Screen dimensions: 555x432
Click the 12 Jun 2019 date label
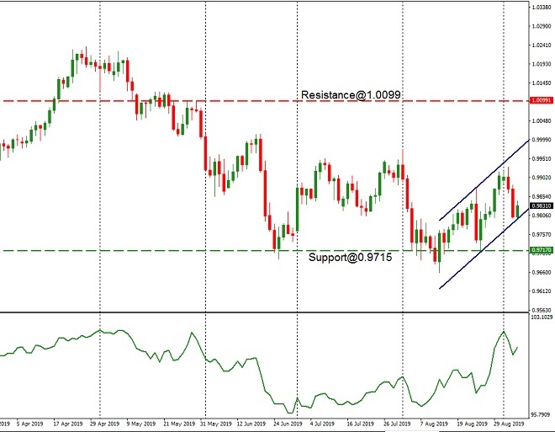(251, 424)
